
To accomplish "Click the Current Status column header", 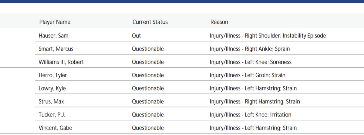I will [x=150, y=22].
